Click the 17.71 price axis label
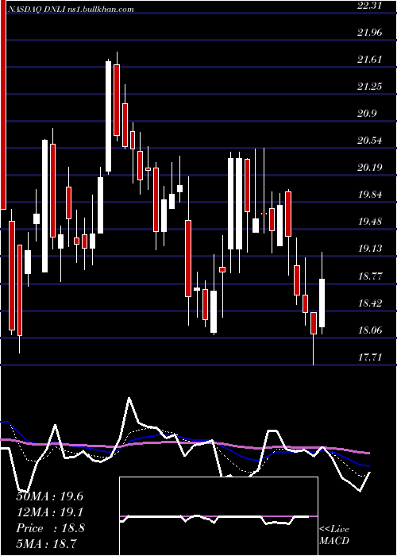 click(370, 357)
